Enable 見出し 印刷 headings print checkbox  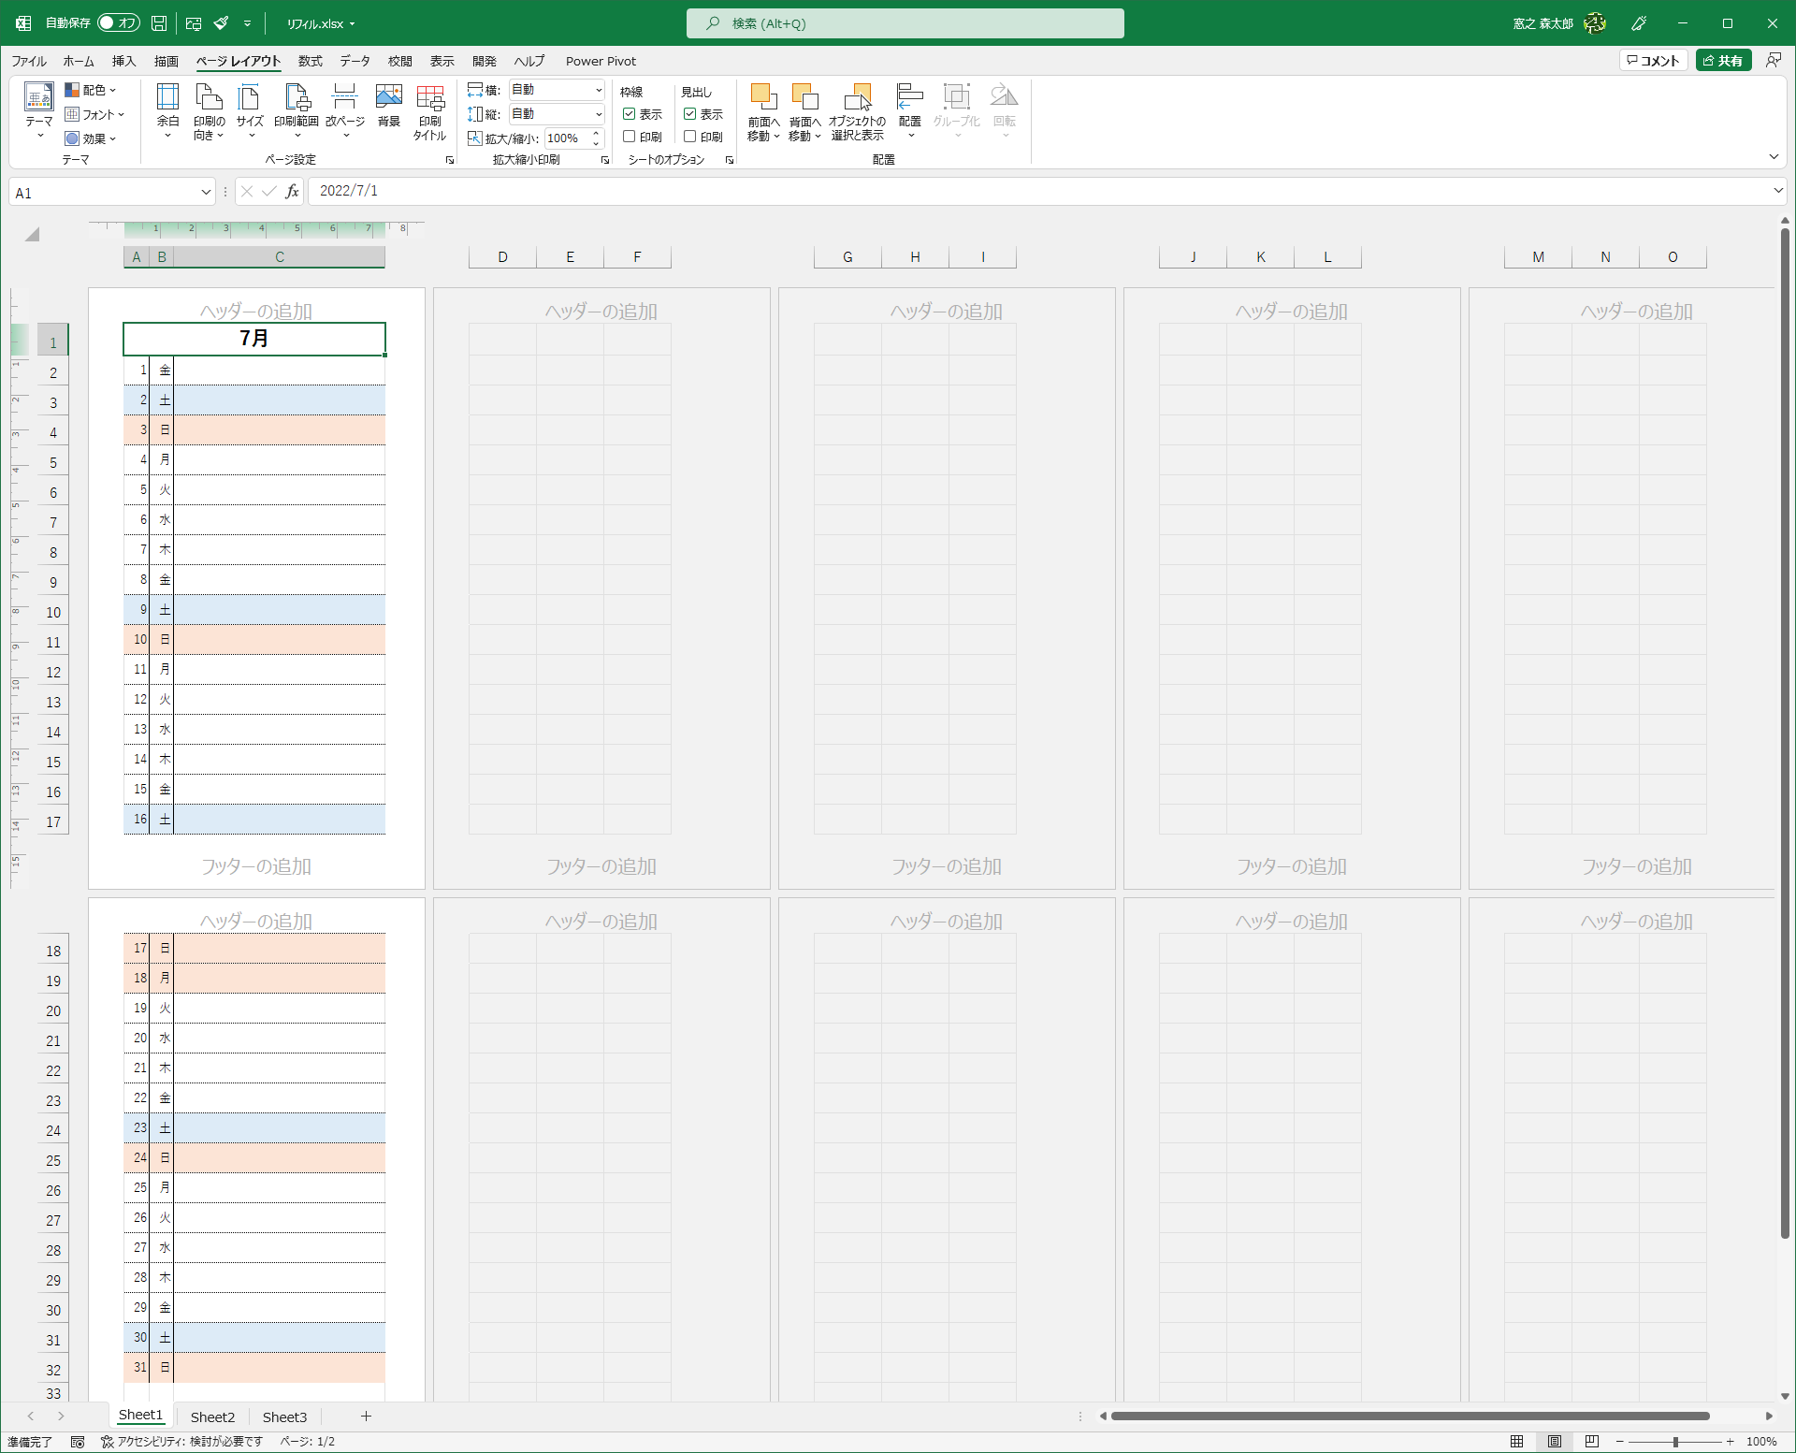690,137
